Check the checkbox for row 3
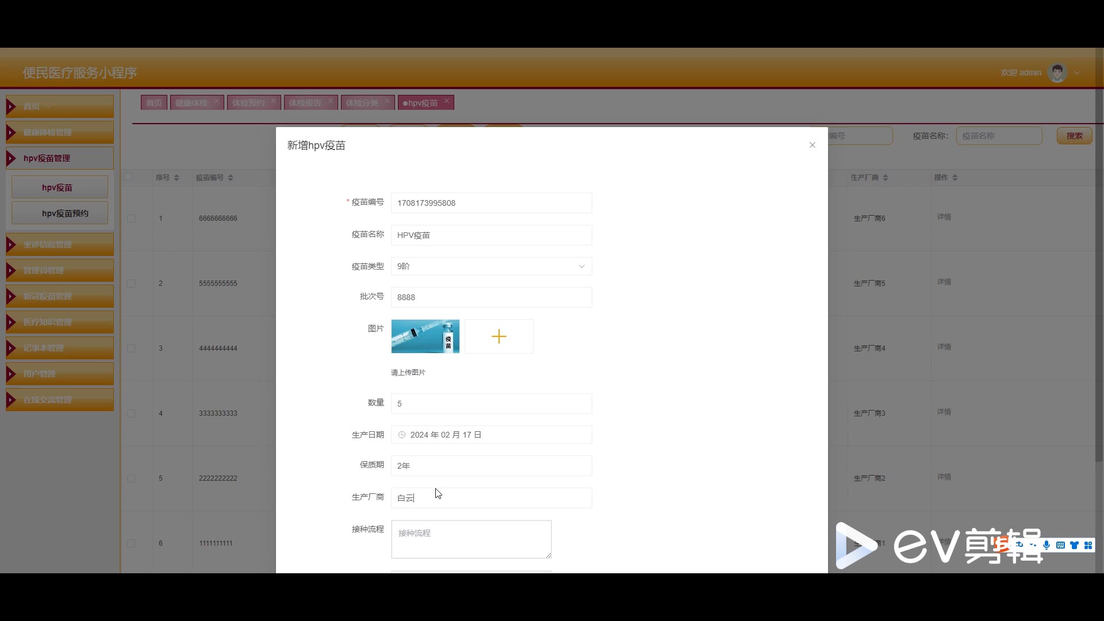The image size is (1104, 621). point(131,348)
